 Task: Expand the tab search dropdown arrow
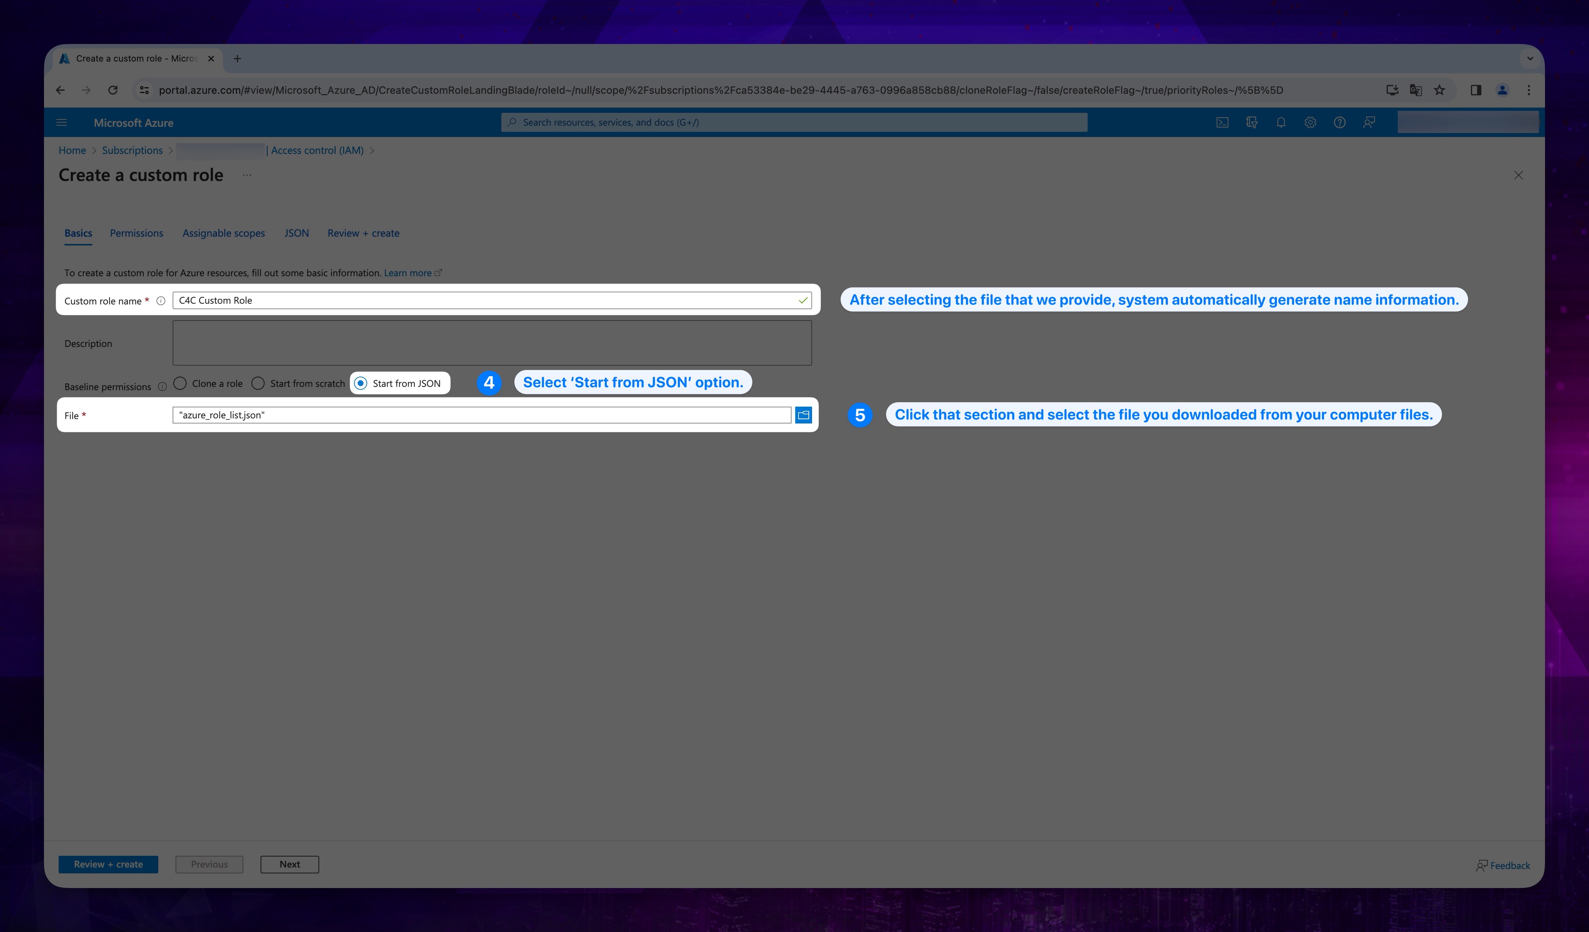1530,59
